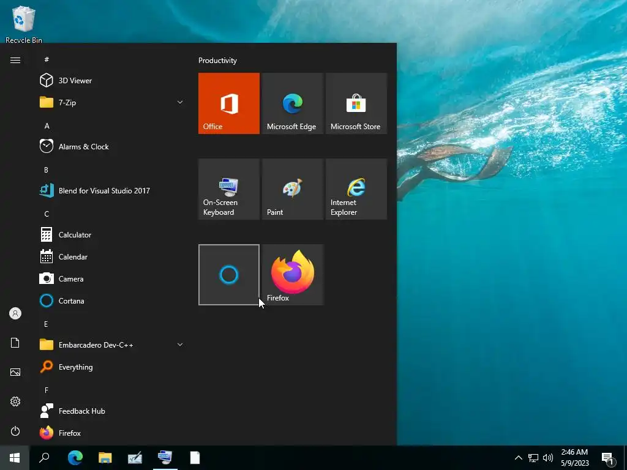Open the Microsoft Store tile

pos(356,103)
